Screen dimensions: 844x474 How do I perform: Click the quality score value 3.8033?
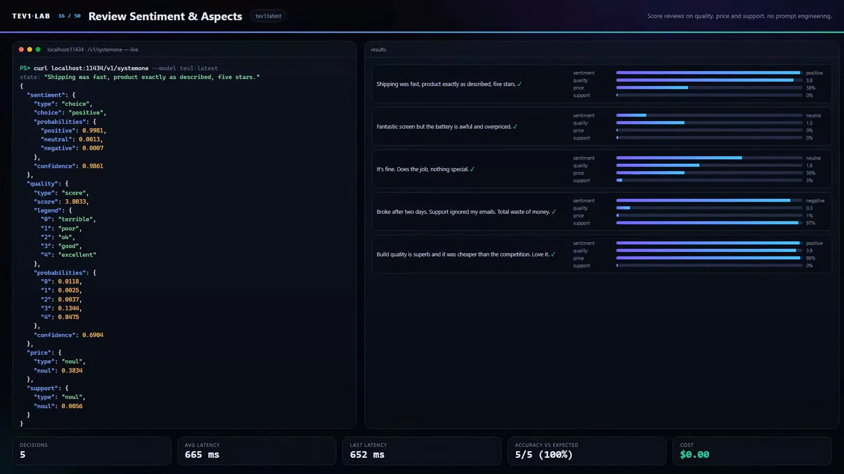click(76, 202)
